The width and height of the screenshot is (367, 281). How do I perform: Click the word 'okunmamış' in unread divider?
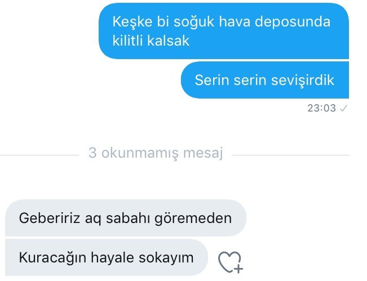point(140,153)
